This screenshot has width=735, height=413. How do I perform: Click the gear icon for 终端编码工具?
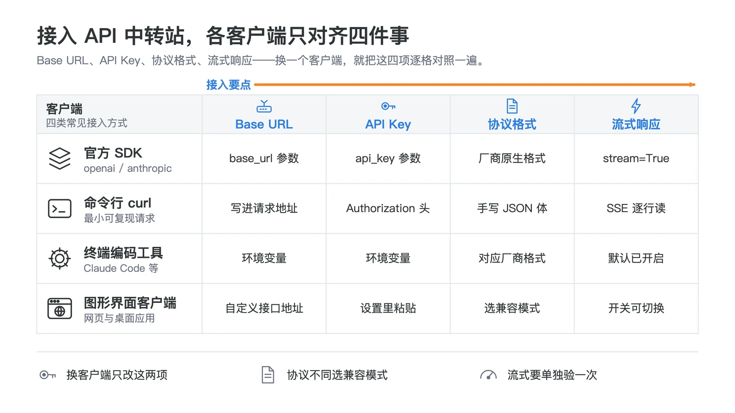(60, 259)
